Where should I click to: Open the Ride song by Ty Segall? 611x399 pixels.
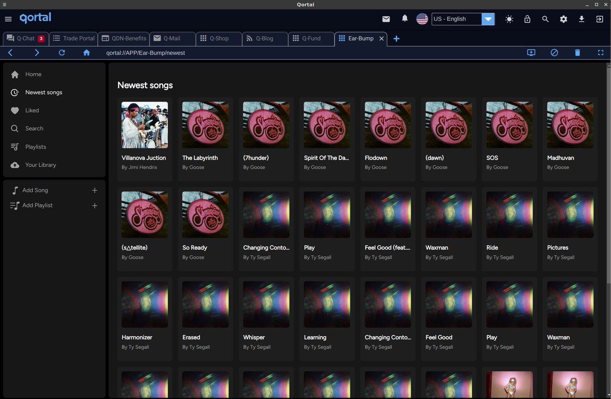coord(510,229)
